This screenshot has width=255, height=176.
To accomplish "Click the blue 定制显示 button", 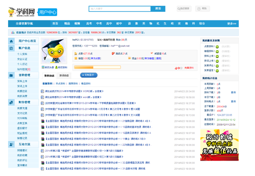I will pos(89,75).
